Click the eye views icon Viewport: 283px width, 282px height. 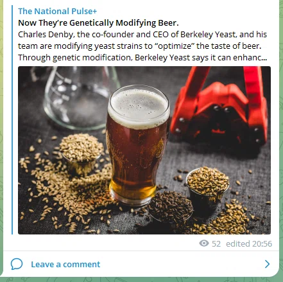(x=204, y=243)
